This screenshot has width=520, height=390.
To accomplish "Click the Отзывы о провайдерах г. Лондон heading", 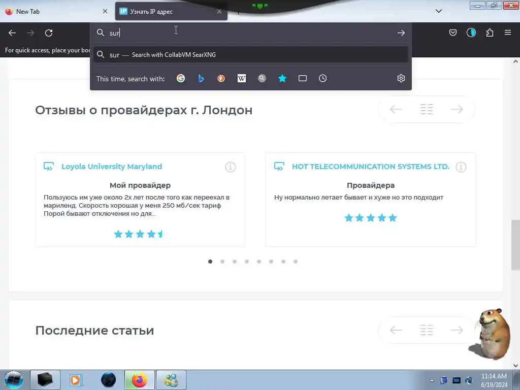I will (x=144, y=110).
